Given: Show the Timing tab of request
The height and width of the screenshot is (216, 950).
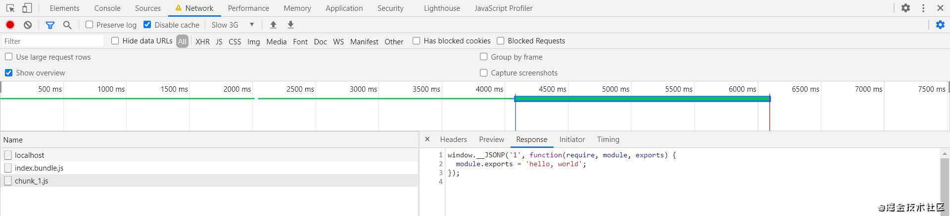Looking at the screenshot, I should click(608, 140).
